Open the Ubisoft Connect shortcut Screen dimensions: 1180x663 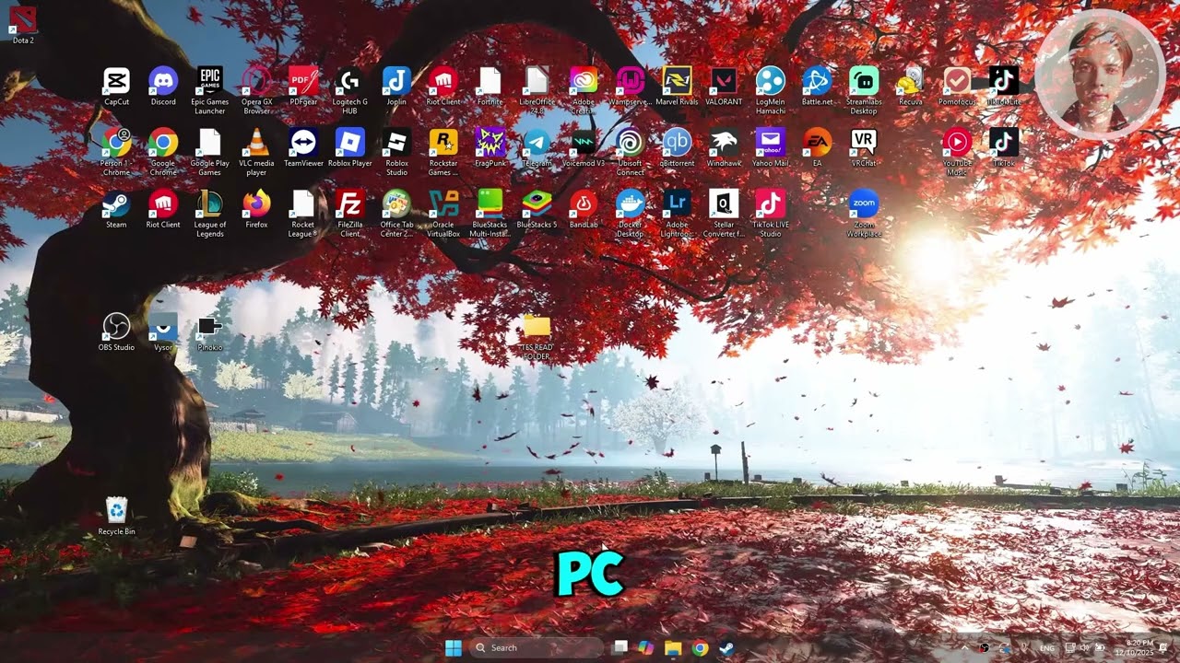pos(630,151)
